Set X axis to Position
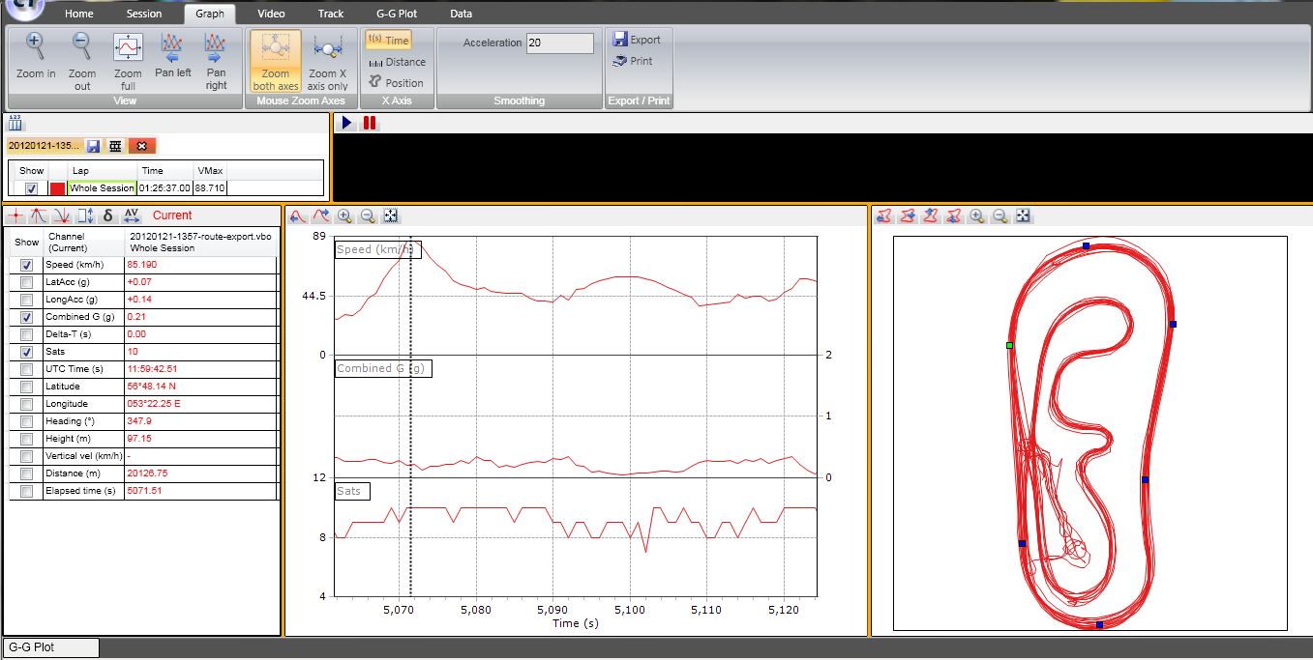Viewport: 1313px width, 660px height. pyautogui.click(x=396, y=83)
